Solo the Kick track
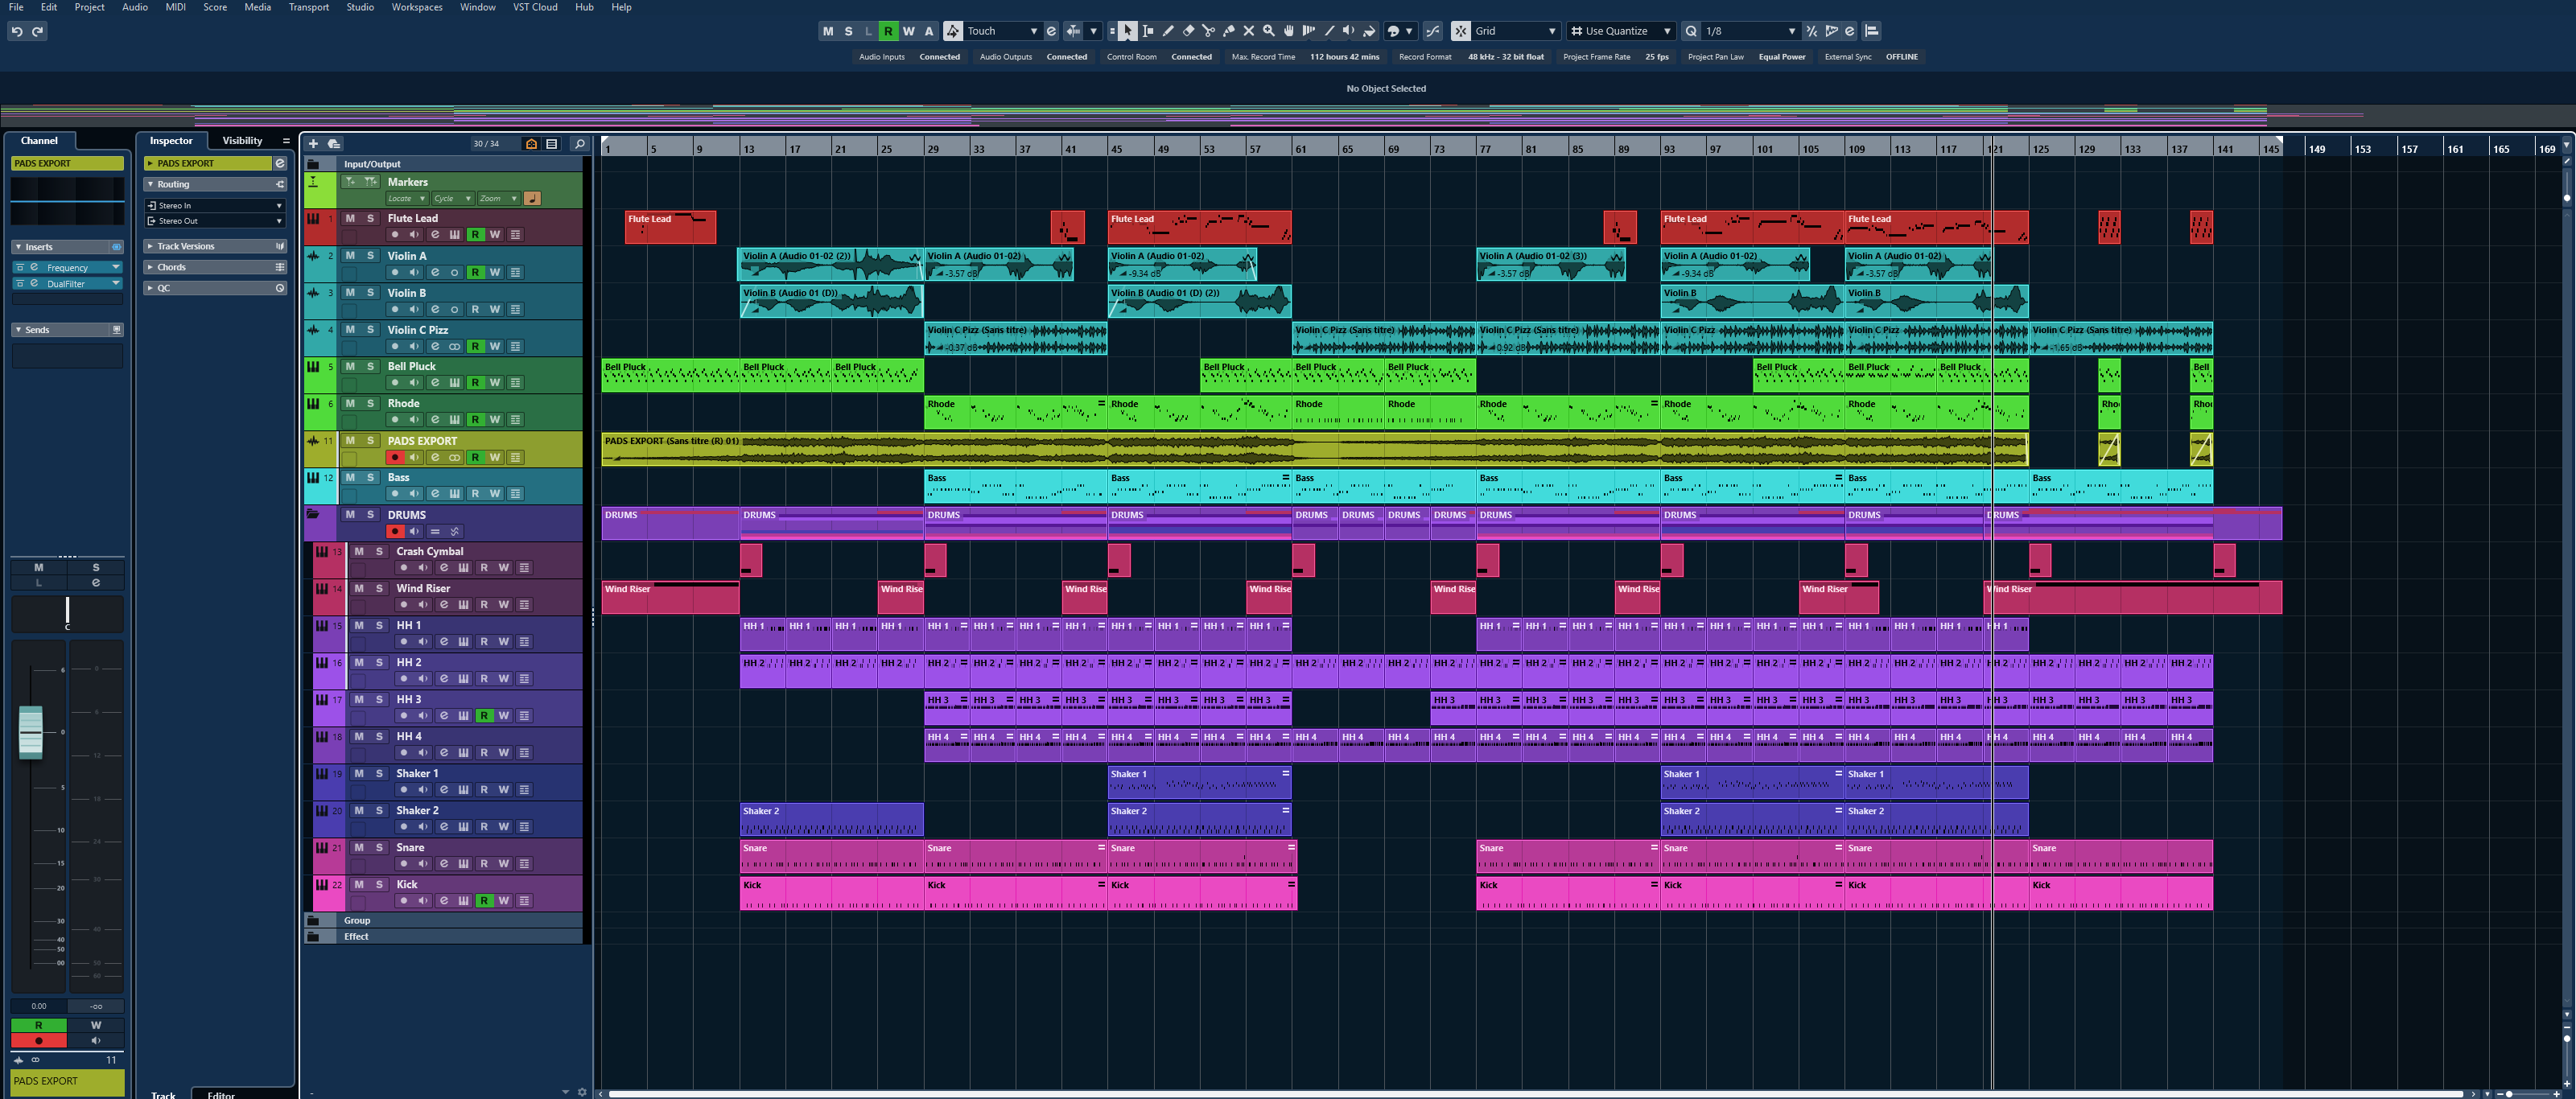This screenshot has height=1099, width=2576. (x=379, y=885)
